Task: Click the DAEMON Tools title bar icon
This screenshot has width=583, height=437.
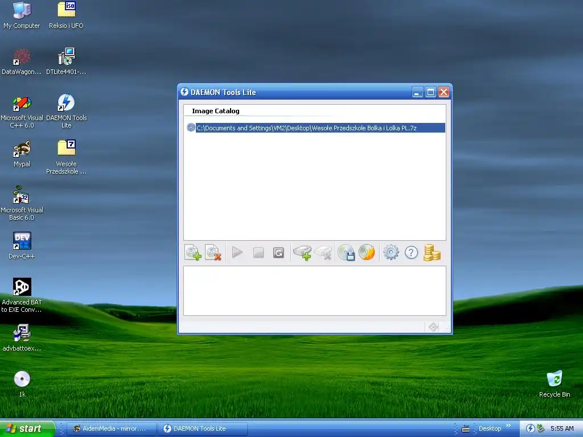Action: click(x=184, y=92)
